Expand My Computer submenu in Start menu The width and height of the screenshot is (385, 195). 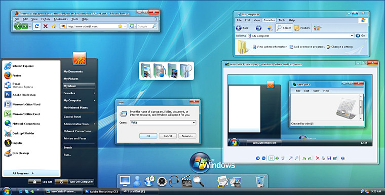click(x=79, y=100)
